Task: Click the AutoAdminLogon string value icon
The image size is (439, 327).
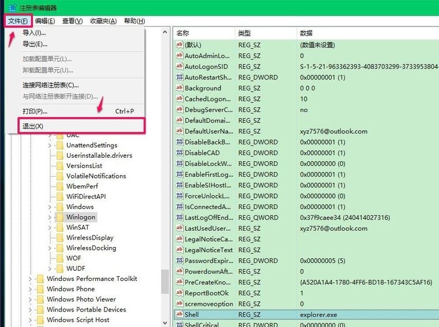Action: click(179, 55)
